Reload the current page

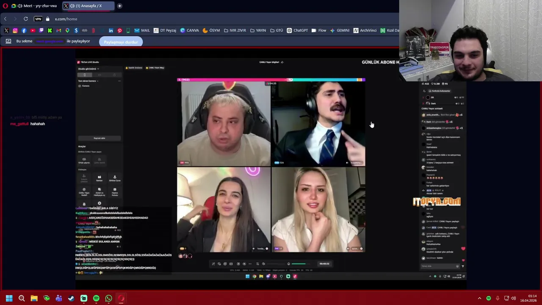coord(26,19)
